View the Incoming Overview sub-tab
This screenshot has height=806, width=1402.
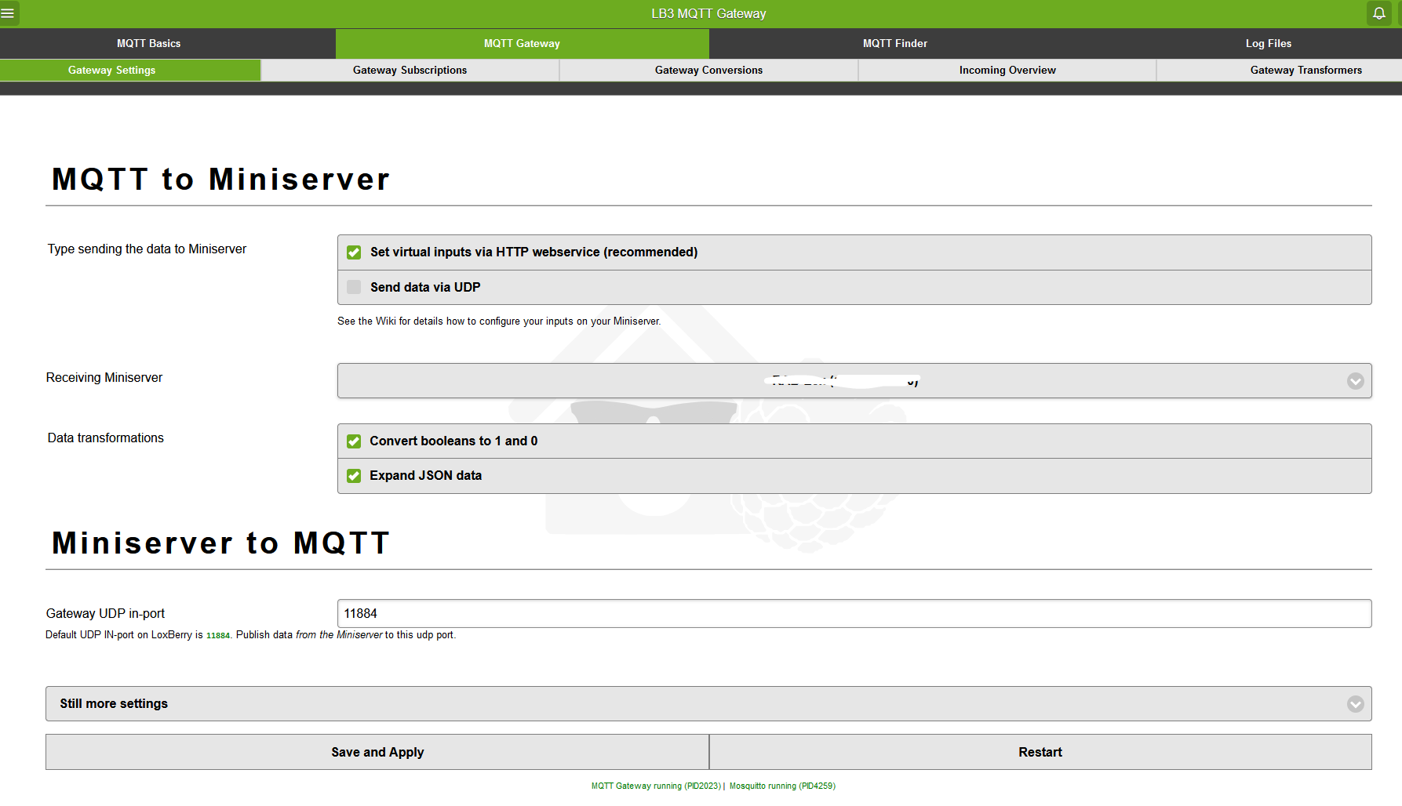pyautogui.click(x=1007, y=71)
